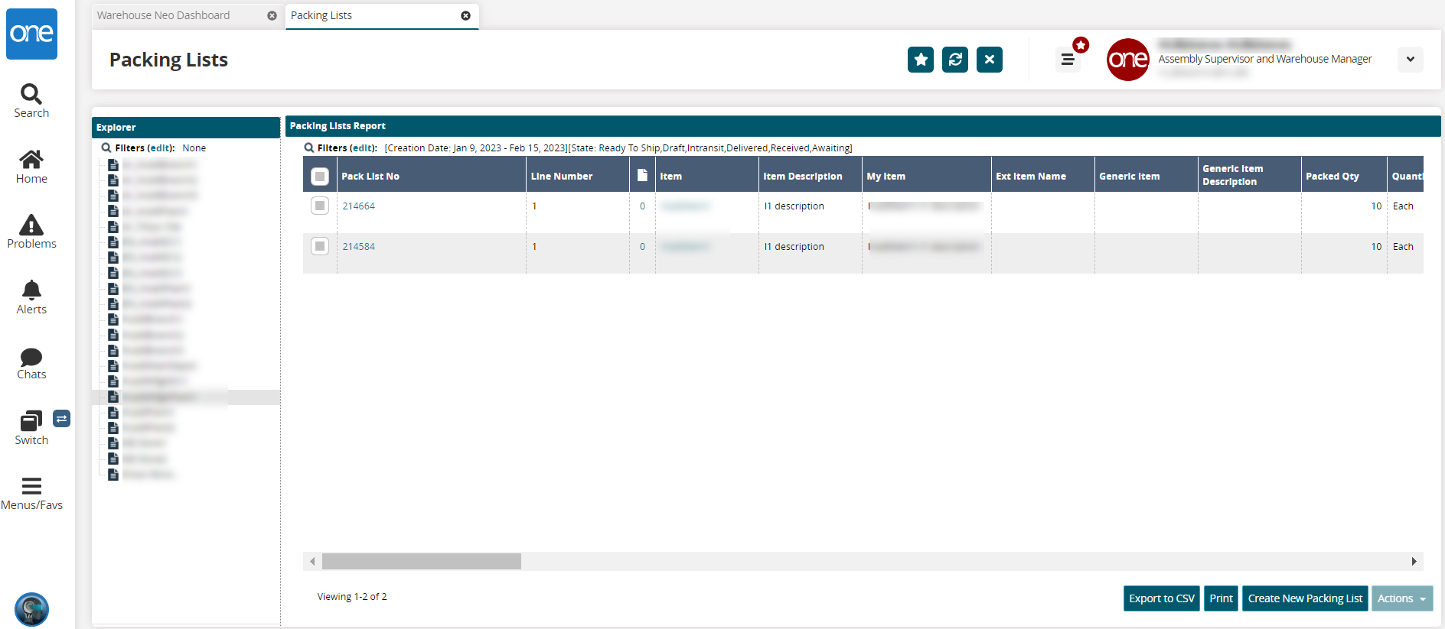
Task: Go to Home from the sidebar
Action: [x=31, y=167]
